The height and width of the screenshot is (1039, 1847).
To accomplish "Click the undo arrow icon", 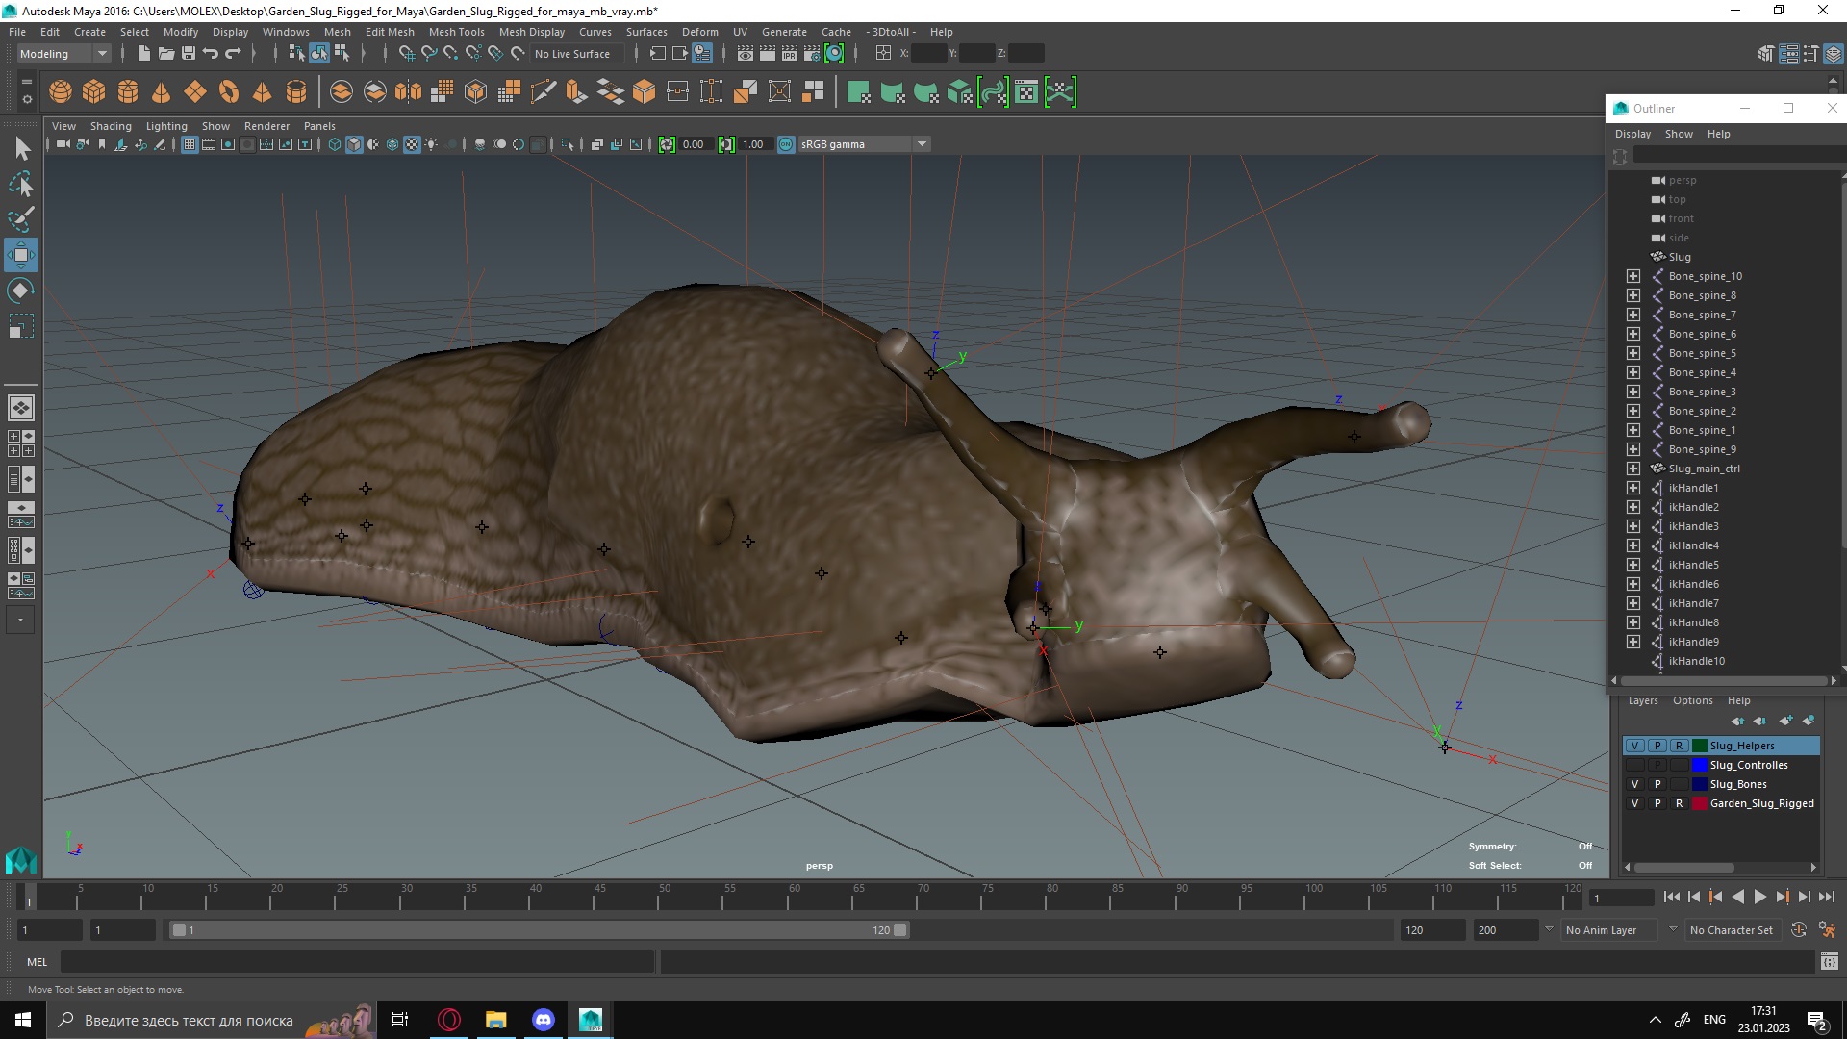I will click(211, 54).
